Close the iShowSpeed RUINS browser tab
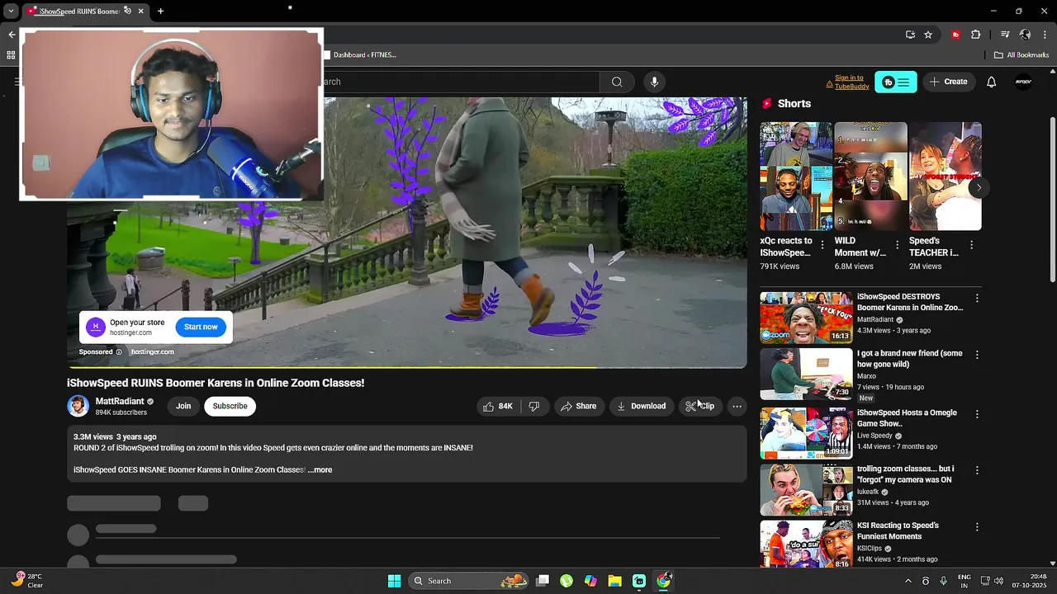 pyautogui.click(x=140, y=12)
